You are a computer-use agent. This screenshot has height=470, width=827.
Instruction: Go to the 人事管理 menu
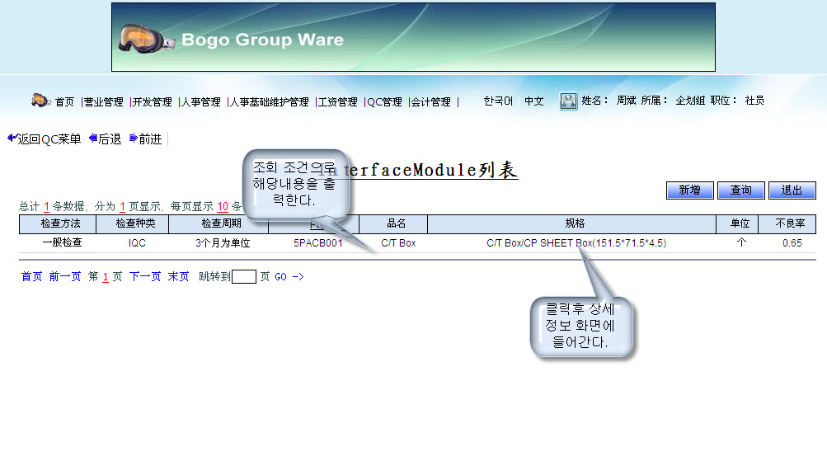[x=201, y=102]
